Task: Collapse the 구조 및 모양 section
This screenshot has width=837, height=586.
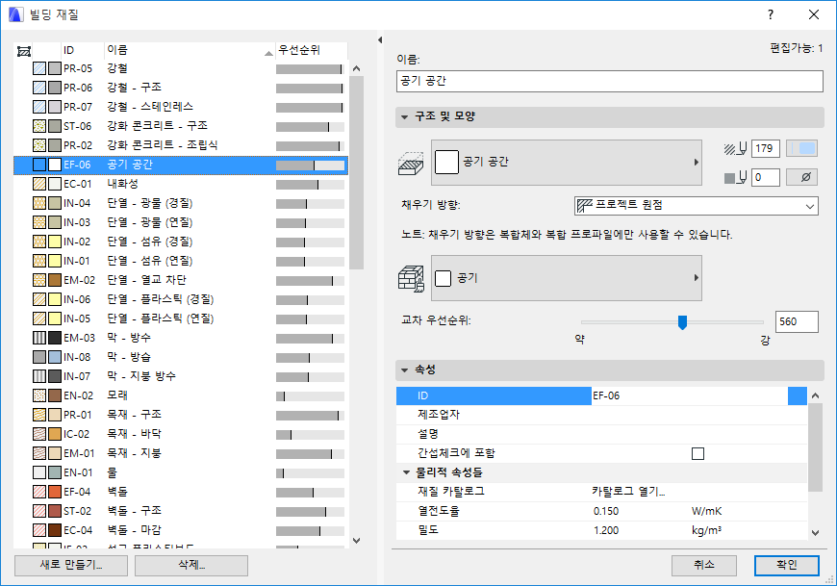Action: click(x=405, y=116)
